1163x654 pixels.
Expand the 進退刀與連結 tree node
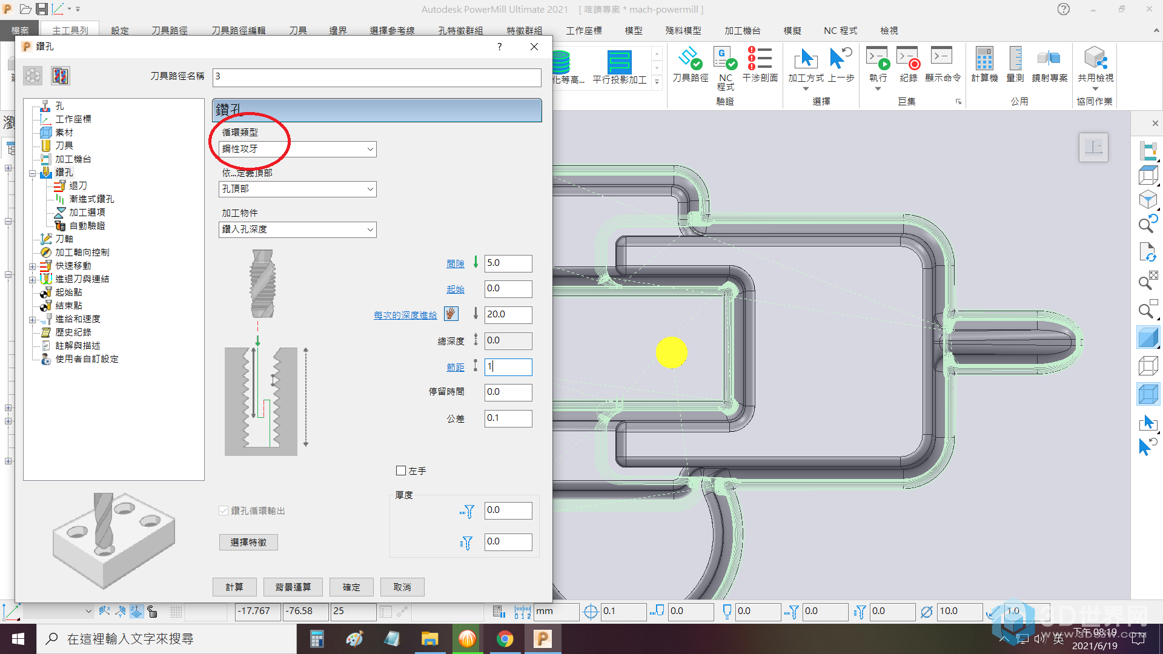tap(33, 279)
